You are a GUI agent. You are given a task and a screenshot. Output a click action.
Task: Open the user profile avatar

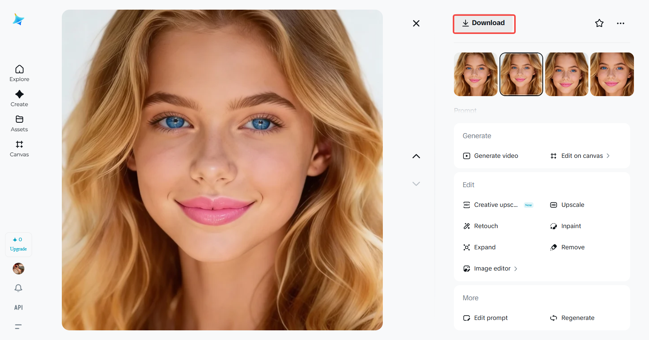point(19,269)
